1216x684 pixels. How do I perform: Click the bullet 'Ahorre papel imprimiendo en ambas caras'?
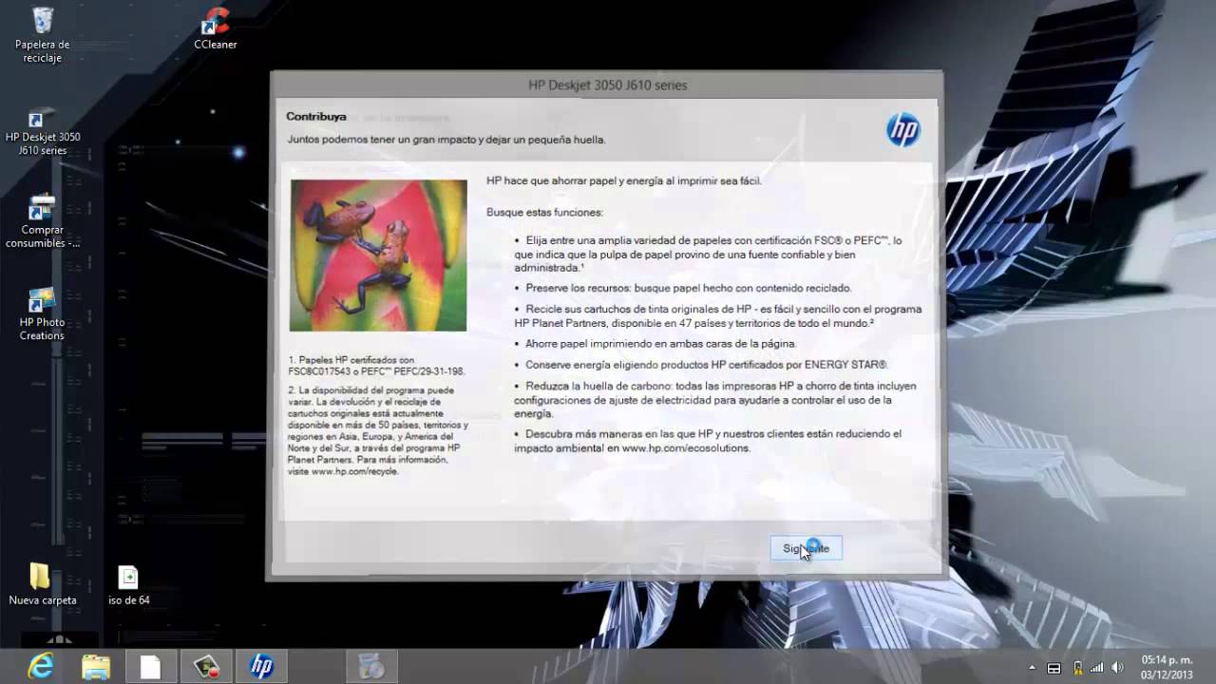pyautogui.click(x=655, y=344)
